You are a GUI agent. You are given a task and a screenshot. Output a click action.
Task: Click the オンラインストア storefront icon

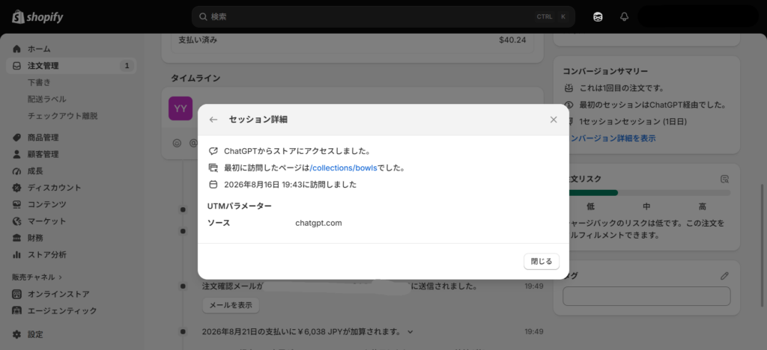(17, 295)
